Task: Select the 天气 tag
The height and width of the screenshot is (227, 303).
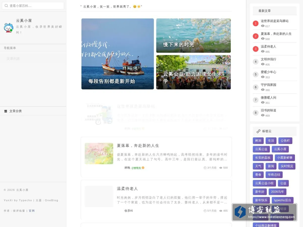Action: [x=258, y=166]
